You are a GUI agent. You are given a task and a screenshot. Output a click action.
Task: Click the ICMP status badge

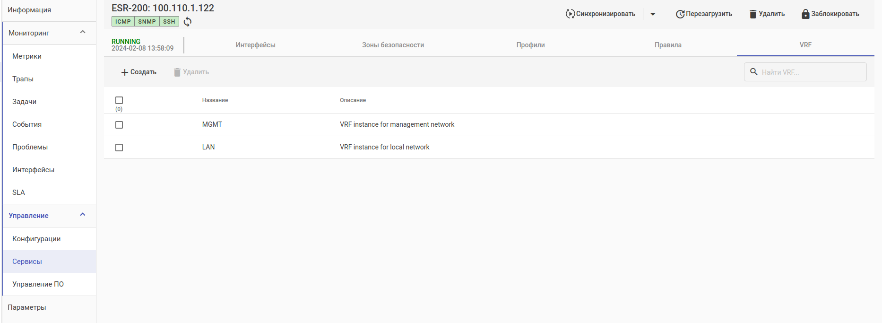(x=123, y=22)
